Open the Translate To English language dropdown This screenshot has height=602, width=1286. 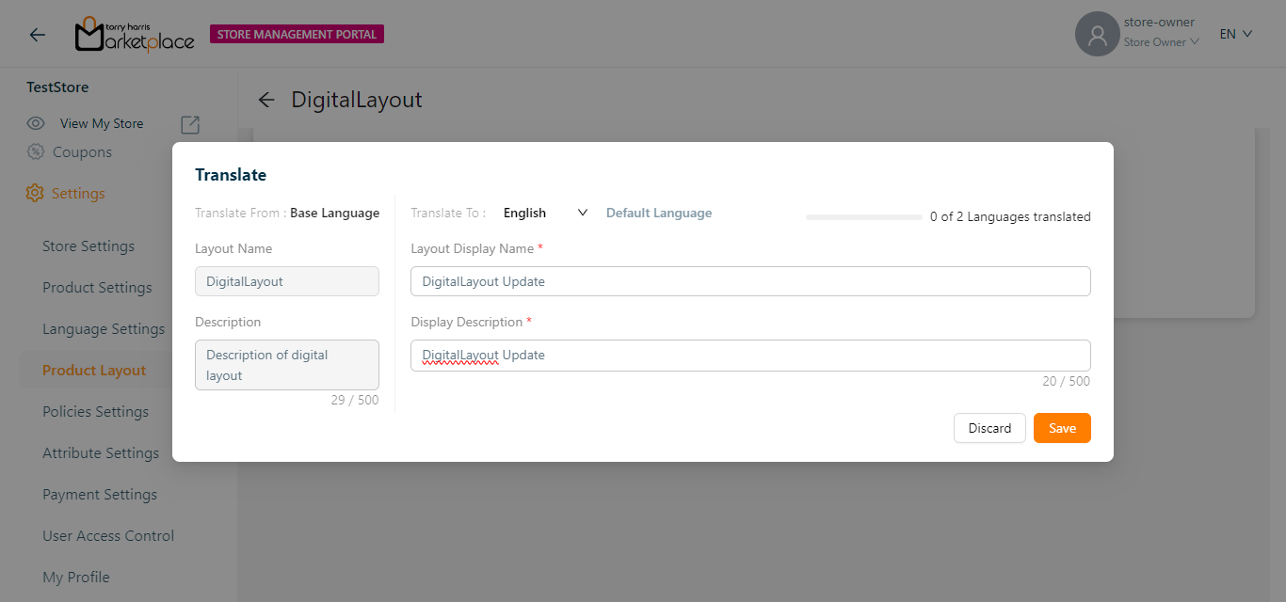coord(545,213)
